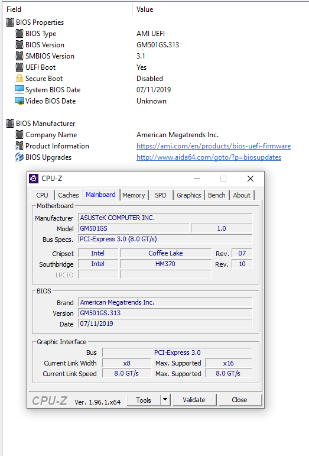Open the CPU tab in CPU-Z
Viewport: 309px width, 456px height.
(x=42, y=195)
